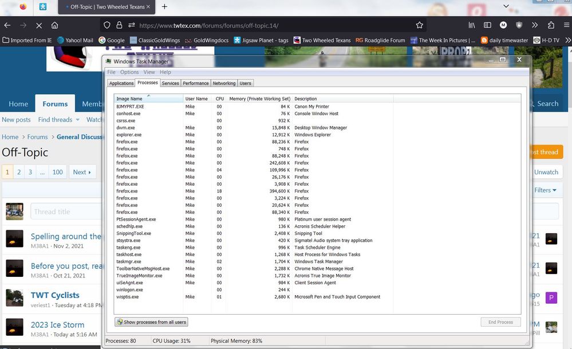Show more toolbar tools chevron
Screen dimensions: 572x349
[x=535, y=25]
